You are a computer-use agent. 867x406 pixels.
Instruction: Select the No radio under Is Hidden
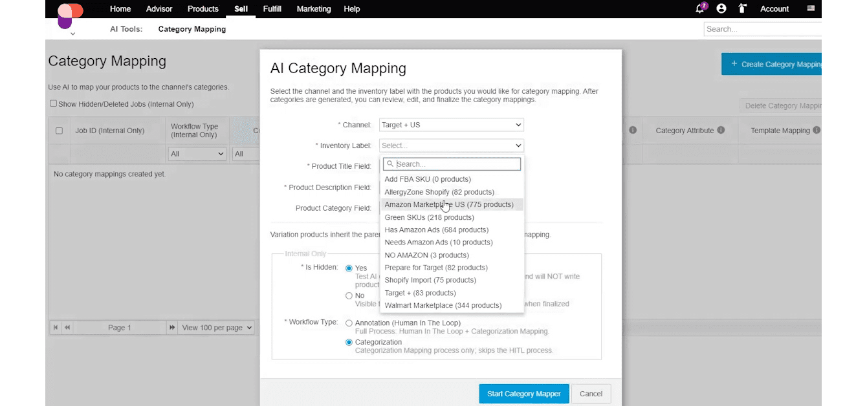click(x=349, y=295)
